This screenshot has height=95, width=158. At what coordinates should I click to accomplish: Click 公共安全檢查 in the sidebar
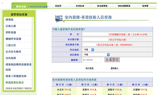[13, 52]
